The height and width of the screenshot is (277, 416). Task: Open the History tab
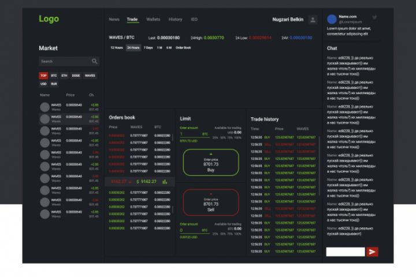[176, 20]
